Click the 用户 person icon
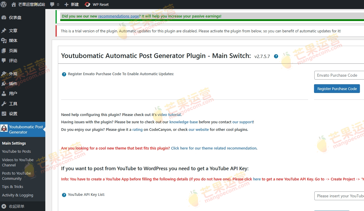The image size is (364, 211). pyautogui.click(x=4, y=94)
